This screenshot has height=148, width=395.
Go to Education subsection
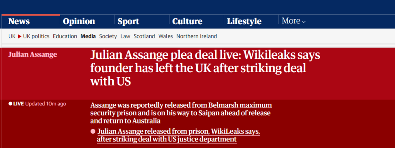(x=65, y=37)
